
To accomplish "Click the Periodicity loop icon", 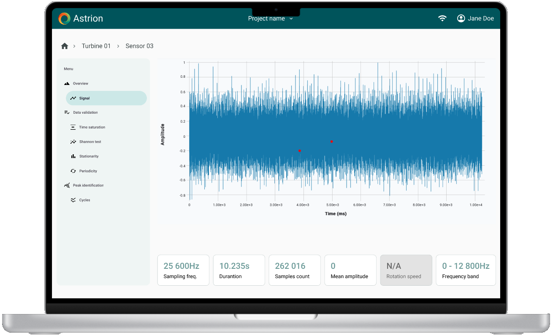I will [x=73, y=171].
